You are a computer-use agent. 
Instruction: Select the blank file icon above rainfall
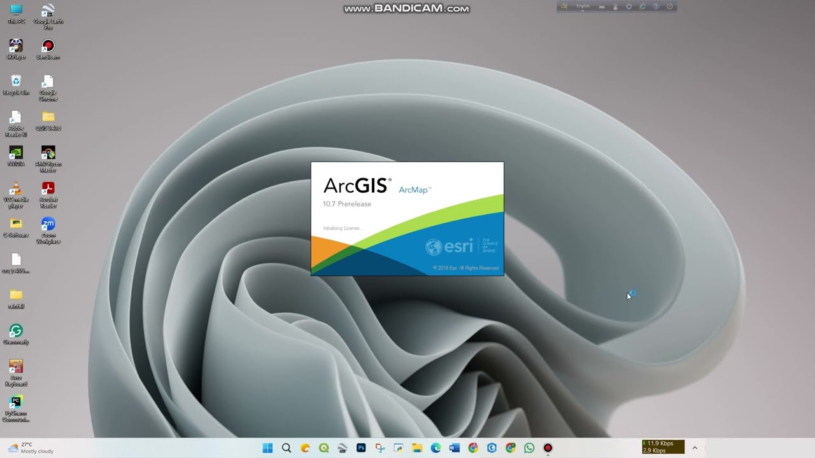pyautogui.click(x=16, y=263)
